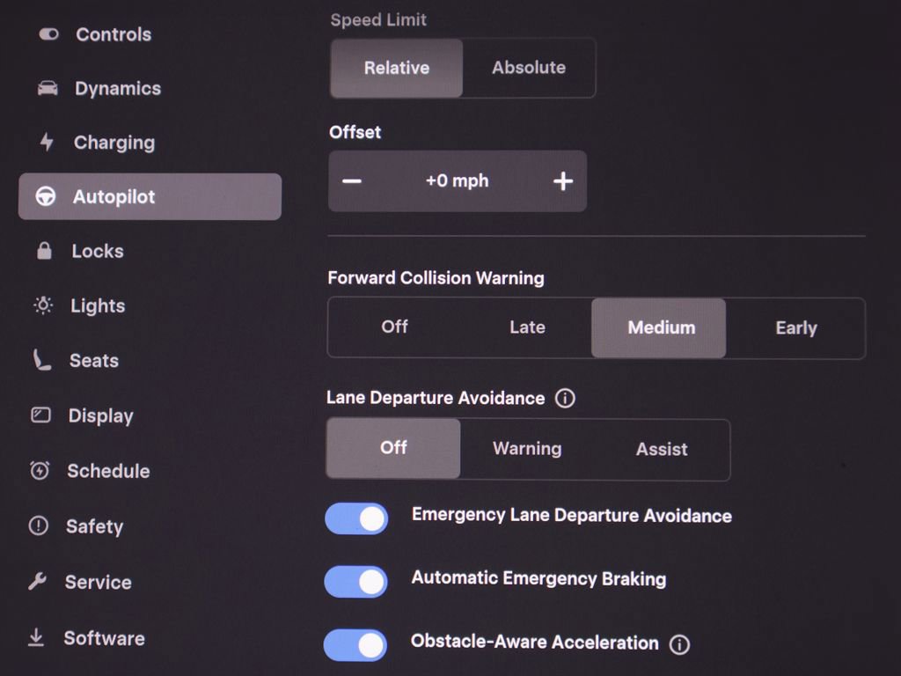Viewport: 901px width, 676px height.
Task: Set Forward Collision Warning to Early
Action: pos(795,327)
